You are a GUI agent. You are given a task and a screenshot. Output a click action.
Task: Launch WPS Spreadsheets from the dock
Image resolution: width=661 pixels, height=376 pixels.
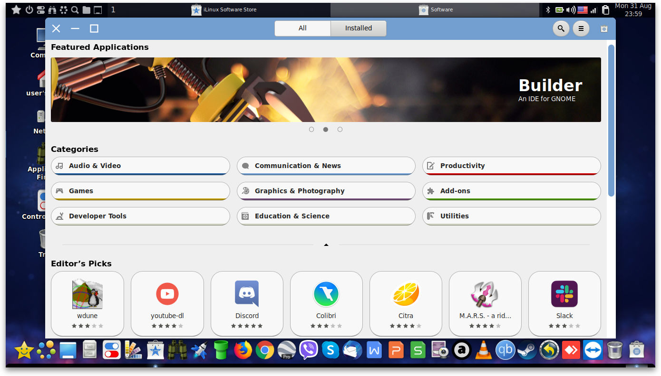click(x=418, y=351)
